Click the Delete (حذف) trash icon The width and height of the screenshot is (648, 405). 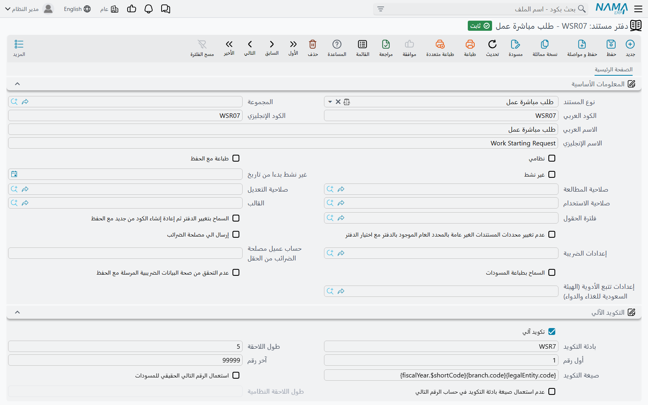[313, 44]
